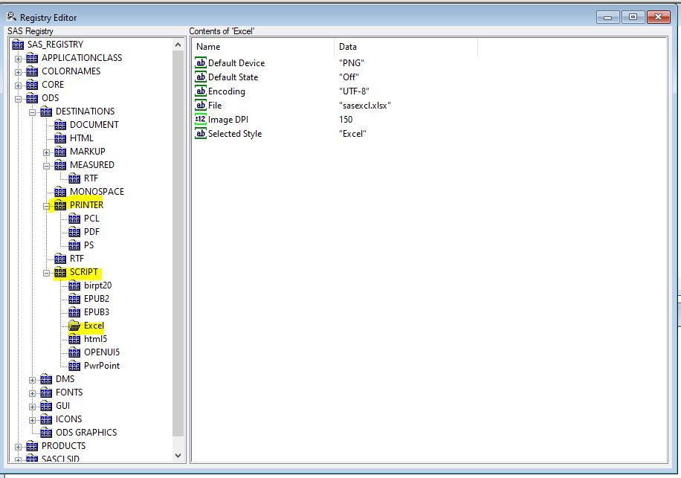The width and height of the screenshot is (681, 478).
Task: Select the EPUB3 registry key
Action: tap(97, 312)
